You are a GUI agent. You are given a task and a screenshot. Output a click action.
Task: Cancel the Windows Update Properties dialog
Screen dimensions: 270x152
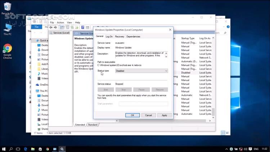point(148,115)
